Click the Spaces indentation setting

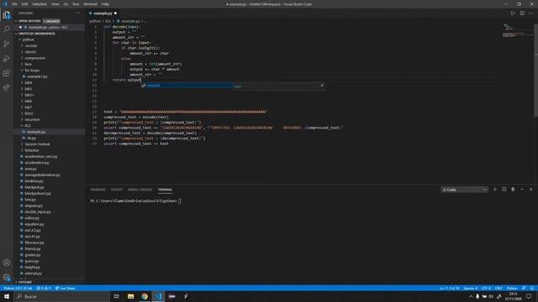pos(470,289)
